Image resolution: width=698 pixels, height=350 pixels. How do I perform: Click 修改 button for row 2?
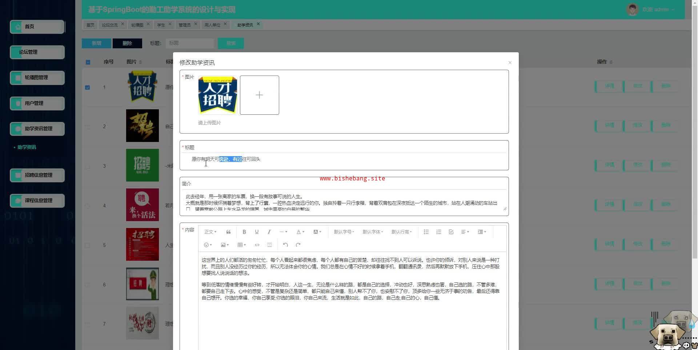(x=637, y=126)
